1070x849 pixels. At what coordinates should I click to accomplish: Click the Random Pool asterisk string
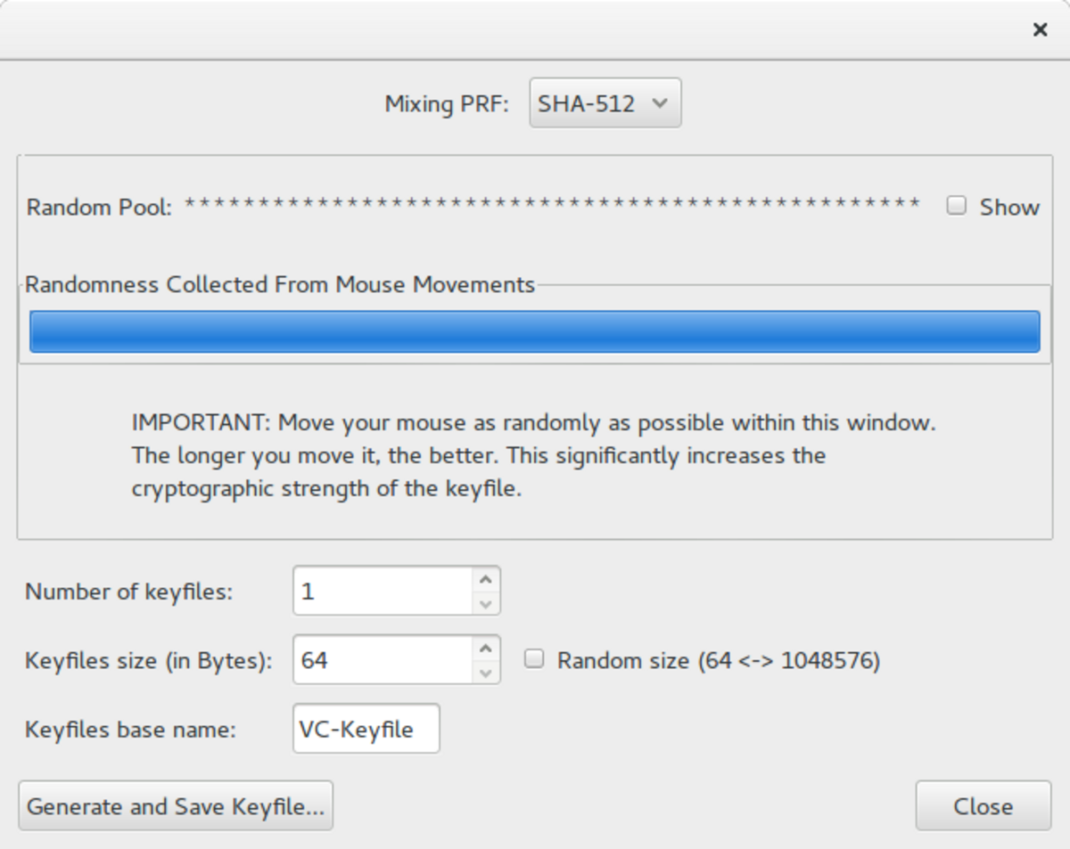click(x=552, y=206)
